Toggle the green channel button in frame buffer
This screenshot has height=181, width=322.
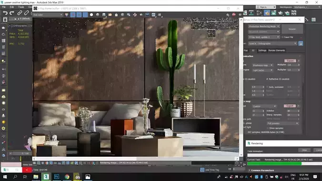(79, 15)
